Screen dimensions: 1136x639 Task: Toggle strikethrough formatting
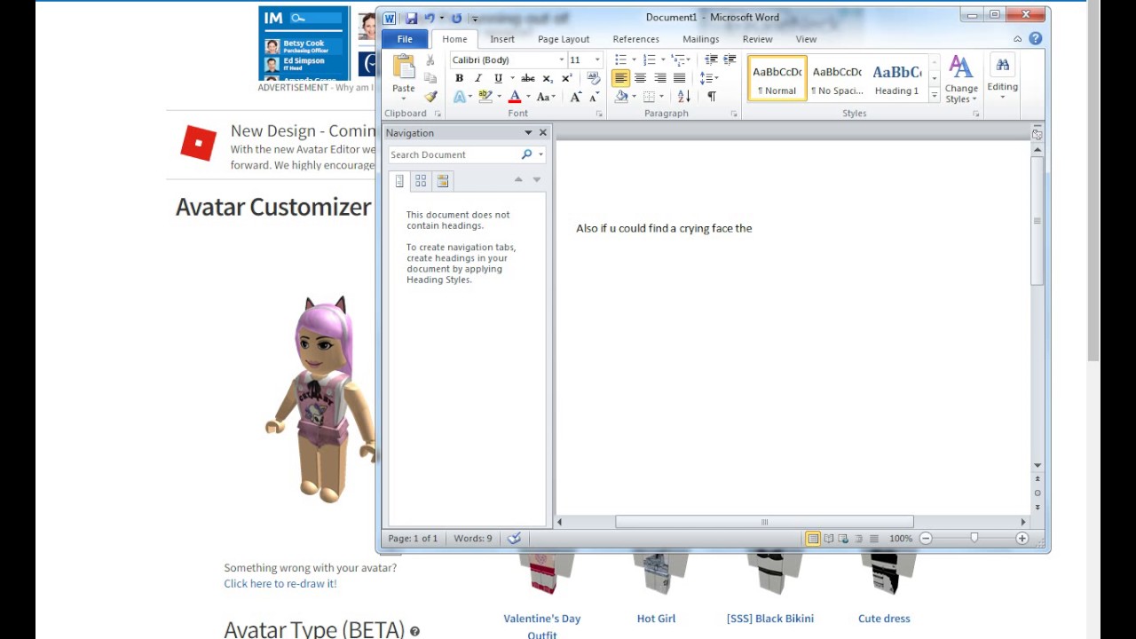click(528, 78)
